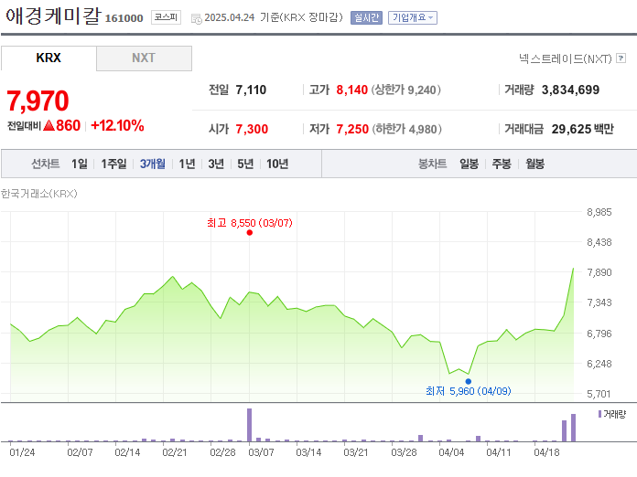The image size is (637, 477).
Task: Select the 1주일 line chart period
Action: click(113, 164)
